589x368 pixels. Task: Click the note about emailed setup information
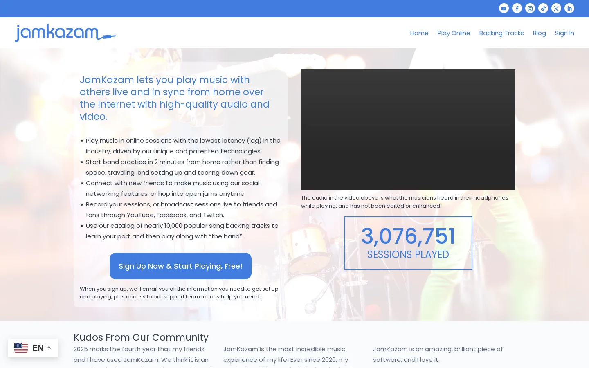[x=179, y=293]
